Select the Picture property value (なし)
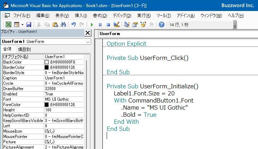Screen dimensions: 258x149 point(64,142)
